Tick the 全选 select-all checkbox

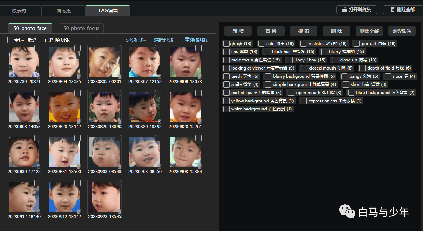tap(10, 40)
